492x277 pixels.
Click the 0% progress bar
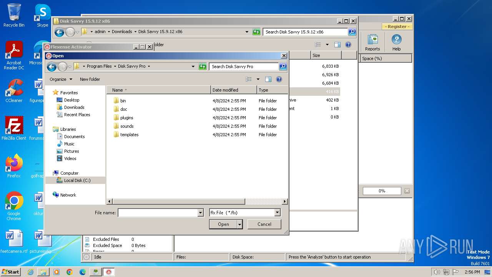[x=382, y=191]
